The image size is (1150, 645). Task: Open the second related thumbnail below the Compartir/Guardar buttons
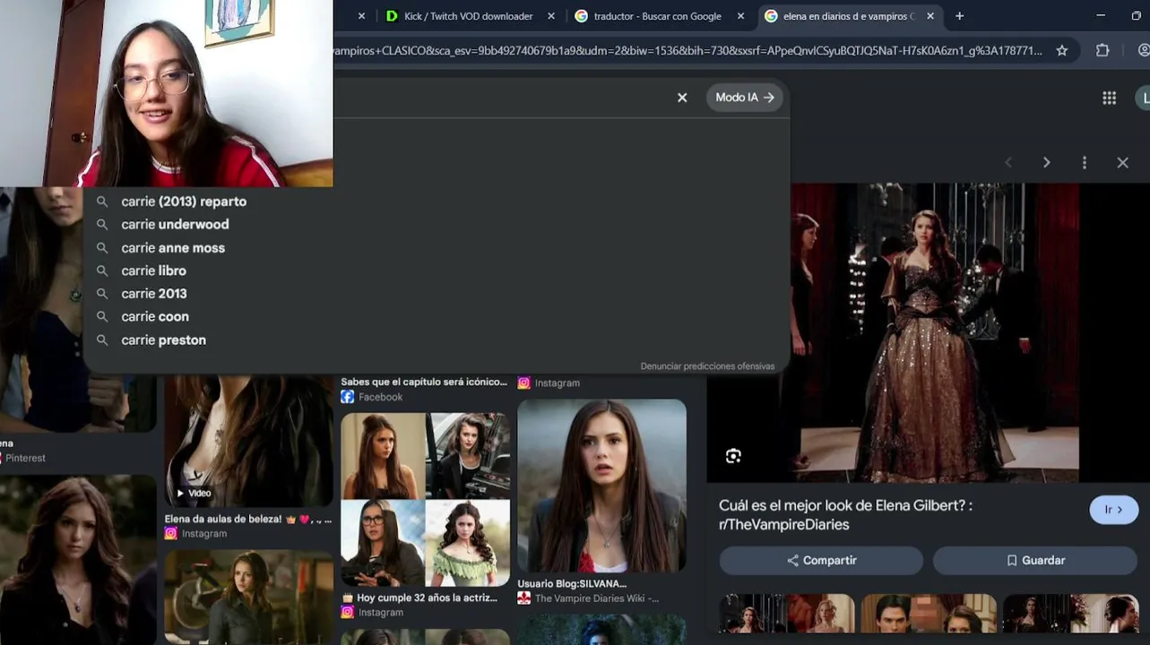coord(929,614)
